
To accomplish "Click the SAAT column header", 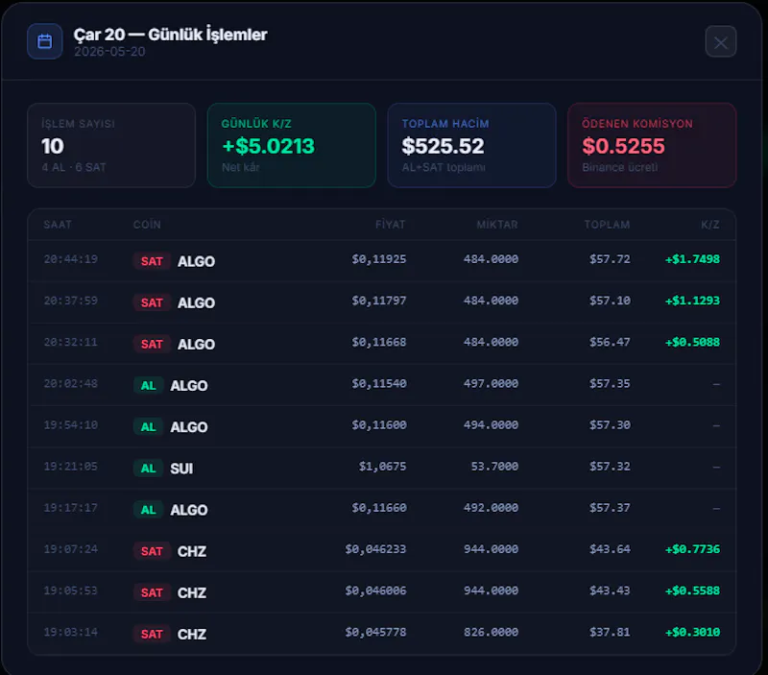I will 58,225.
